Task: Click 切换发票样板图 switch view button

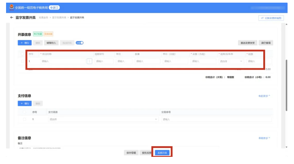Action: pyautogui.click(x=271, y=18)
